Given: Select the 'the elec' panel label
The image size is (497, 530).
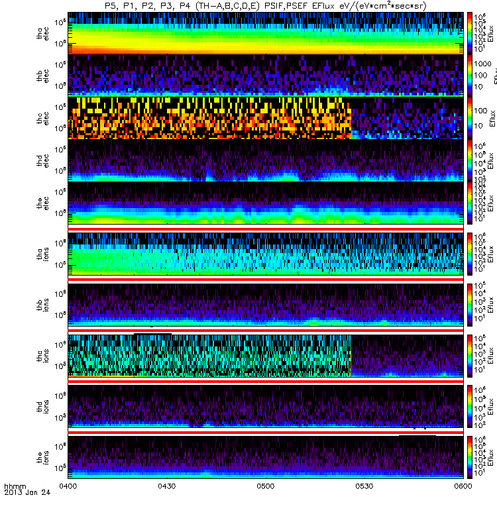Looking at the screenshot, I should tap(42, 203).
